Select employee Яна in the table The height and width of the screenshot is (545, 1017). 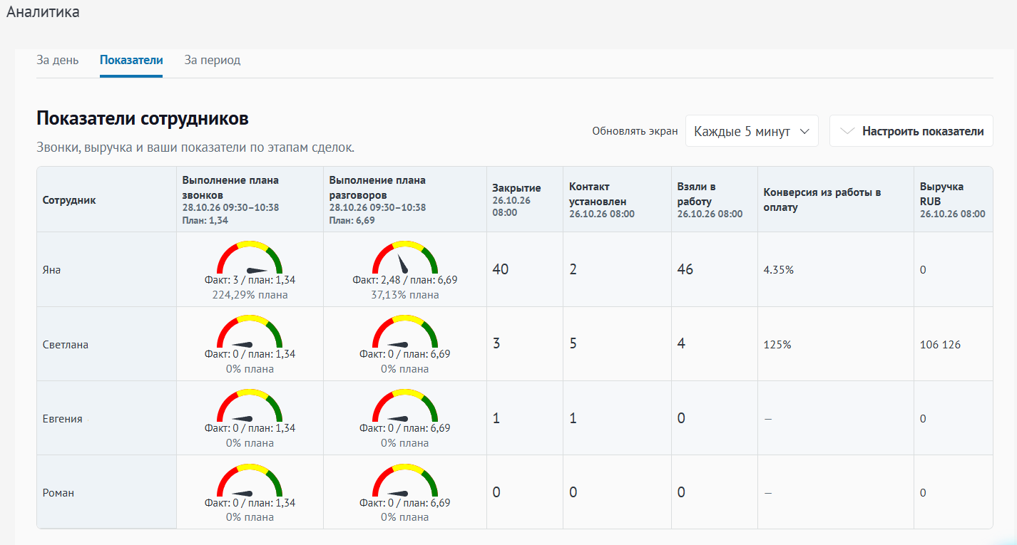[52, 270]
